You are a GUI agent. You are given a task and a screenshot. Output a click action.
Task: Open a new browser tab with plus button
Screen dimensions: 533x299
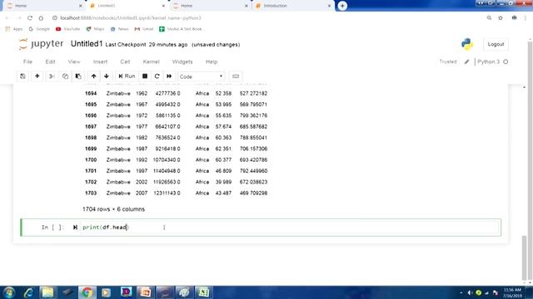[x=342, y=6]
